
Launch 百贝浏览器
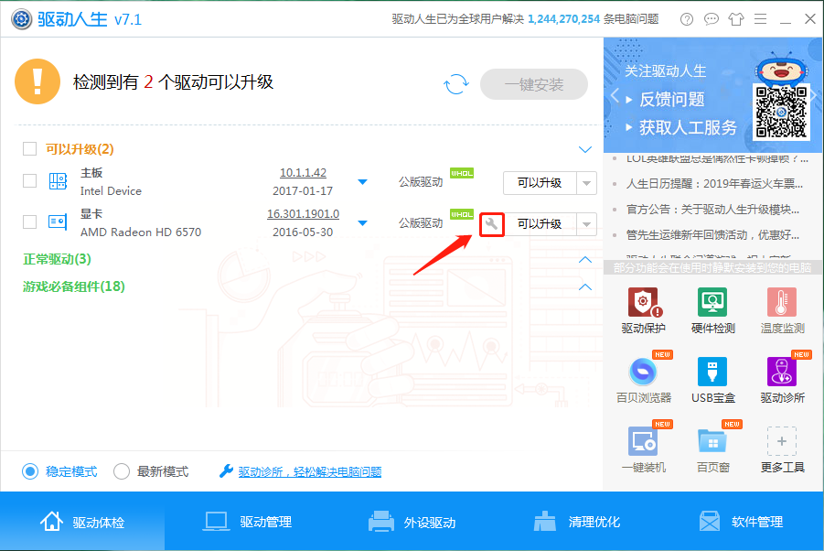(643, 380)
